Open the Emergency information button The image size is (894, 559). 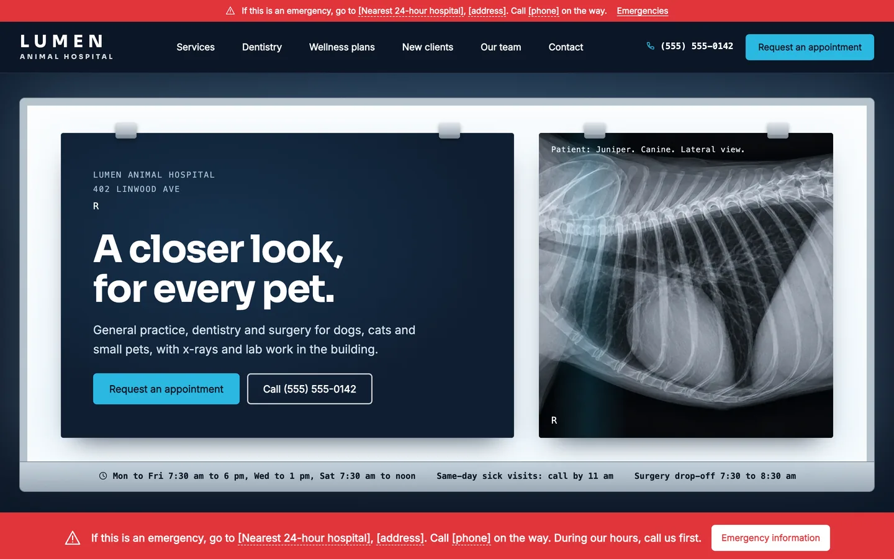(770, 538)
